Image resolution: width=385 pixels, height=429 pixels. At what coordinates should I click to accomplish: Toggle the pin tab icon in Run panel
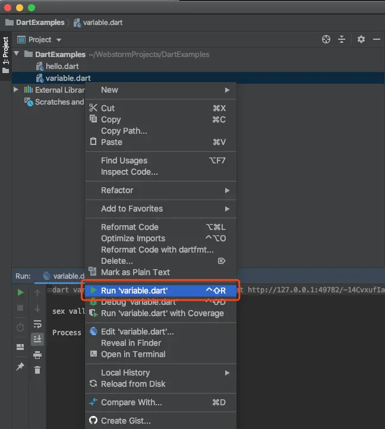pyautogui.click(x=20, y=367)
